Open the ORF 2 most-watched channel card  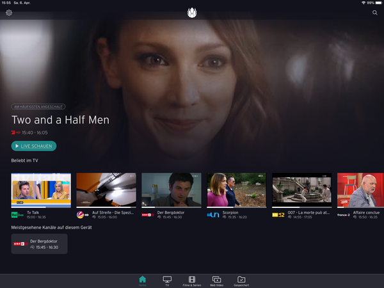pos(39,244)
